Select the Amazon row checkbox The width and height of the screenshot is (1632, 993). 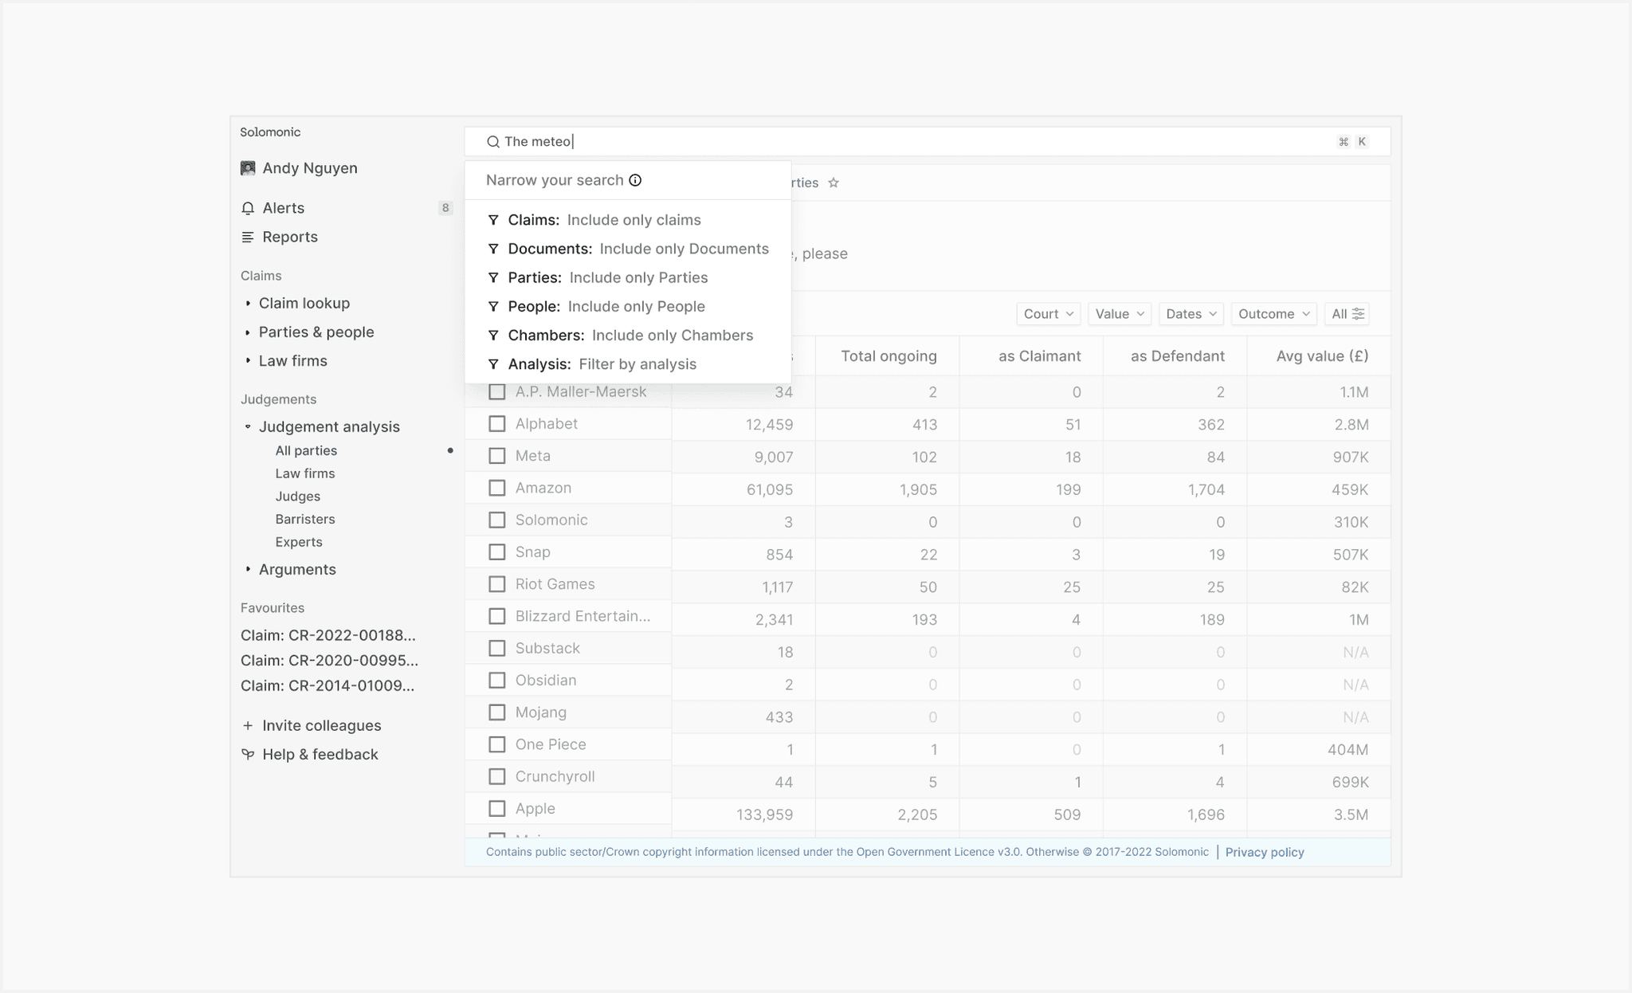click(x=496, y=488)
